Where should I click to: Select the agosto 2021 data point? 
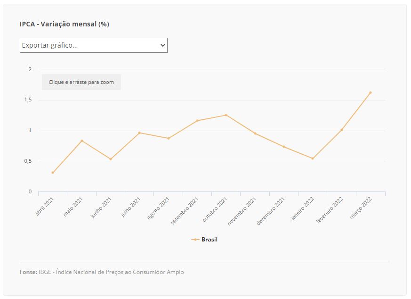pos(169,138)
